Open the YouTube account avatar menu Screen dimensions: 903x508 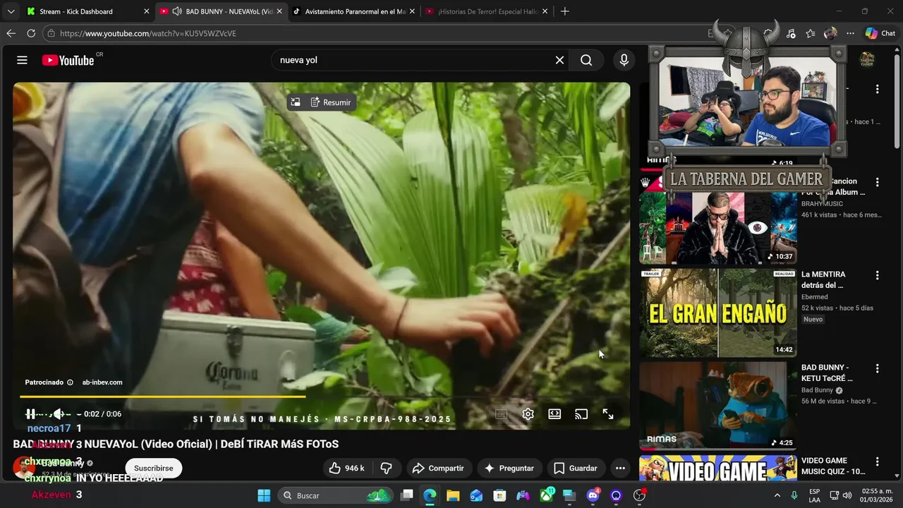click(866, 60)
